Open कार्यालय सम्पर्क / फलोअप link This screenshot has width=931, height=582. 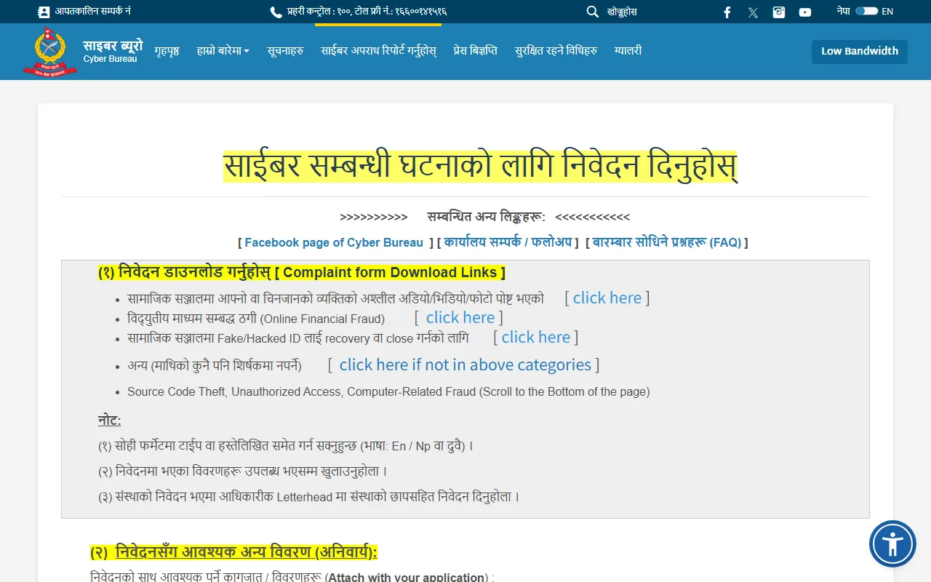[508, 242]
